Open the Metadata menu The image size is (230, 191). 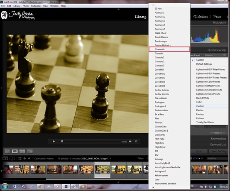click(x=36, y=6)
